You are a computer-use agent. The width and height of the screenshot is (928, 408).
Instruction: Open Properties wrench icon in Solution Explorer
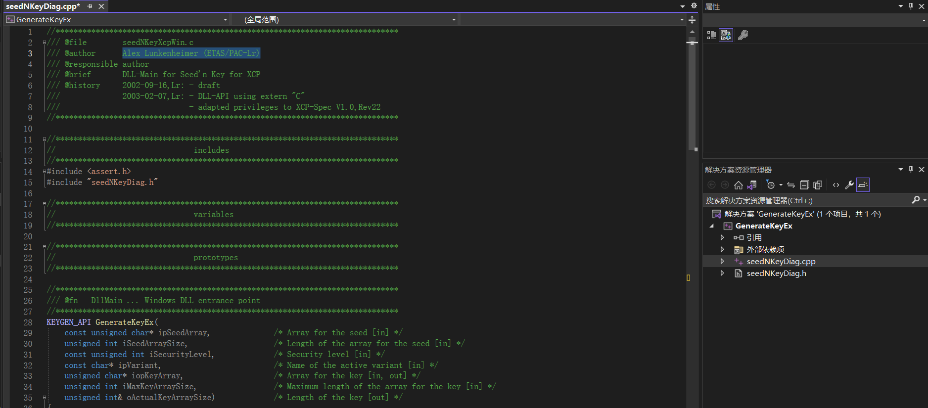(x=849, y=185)
